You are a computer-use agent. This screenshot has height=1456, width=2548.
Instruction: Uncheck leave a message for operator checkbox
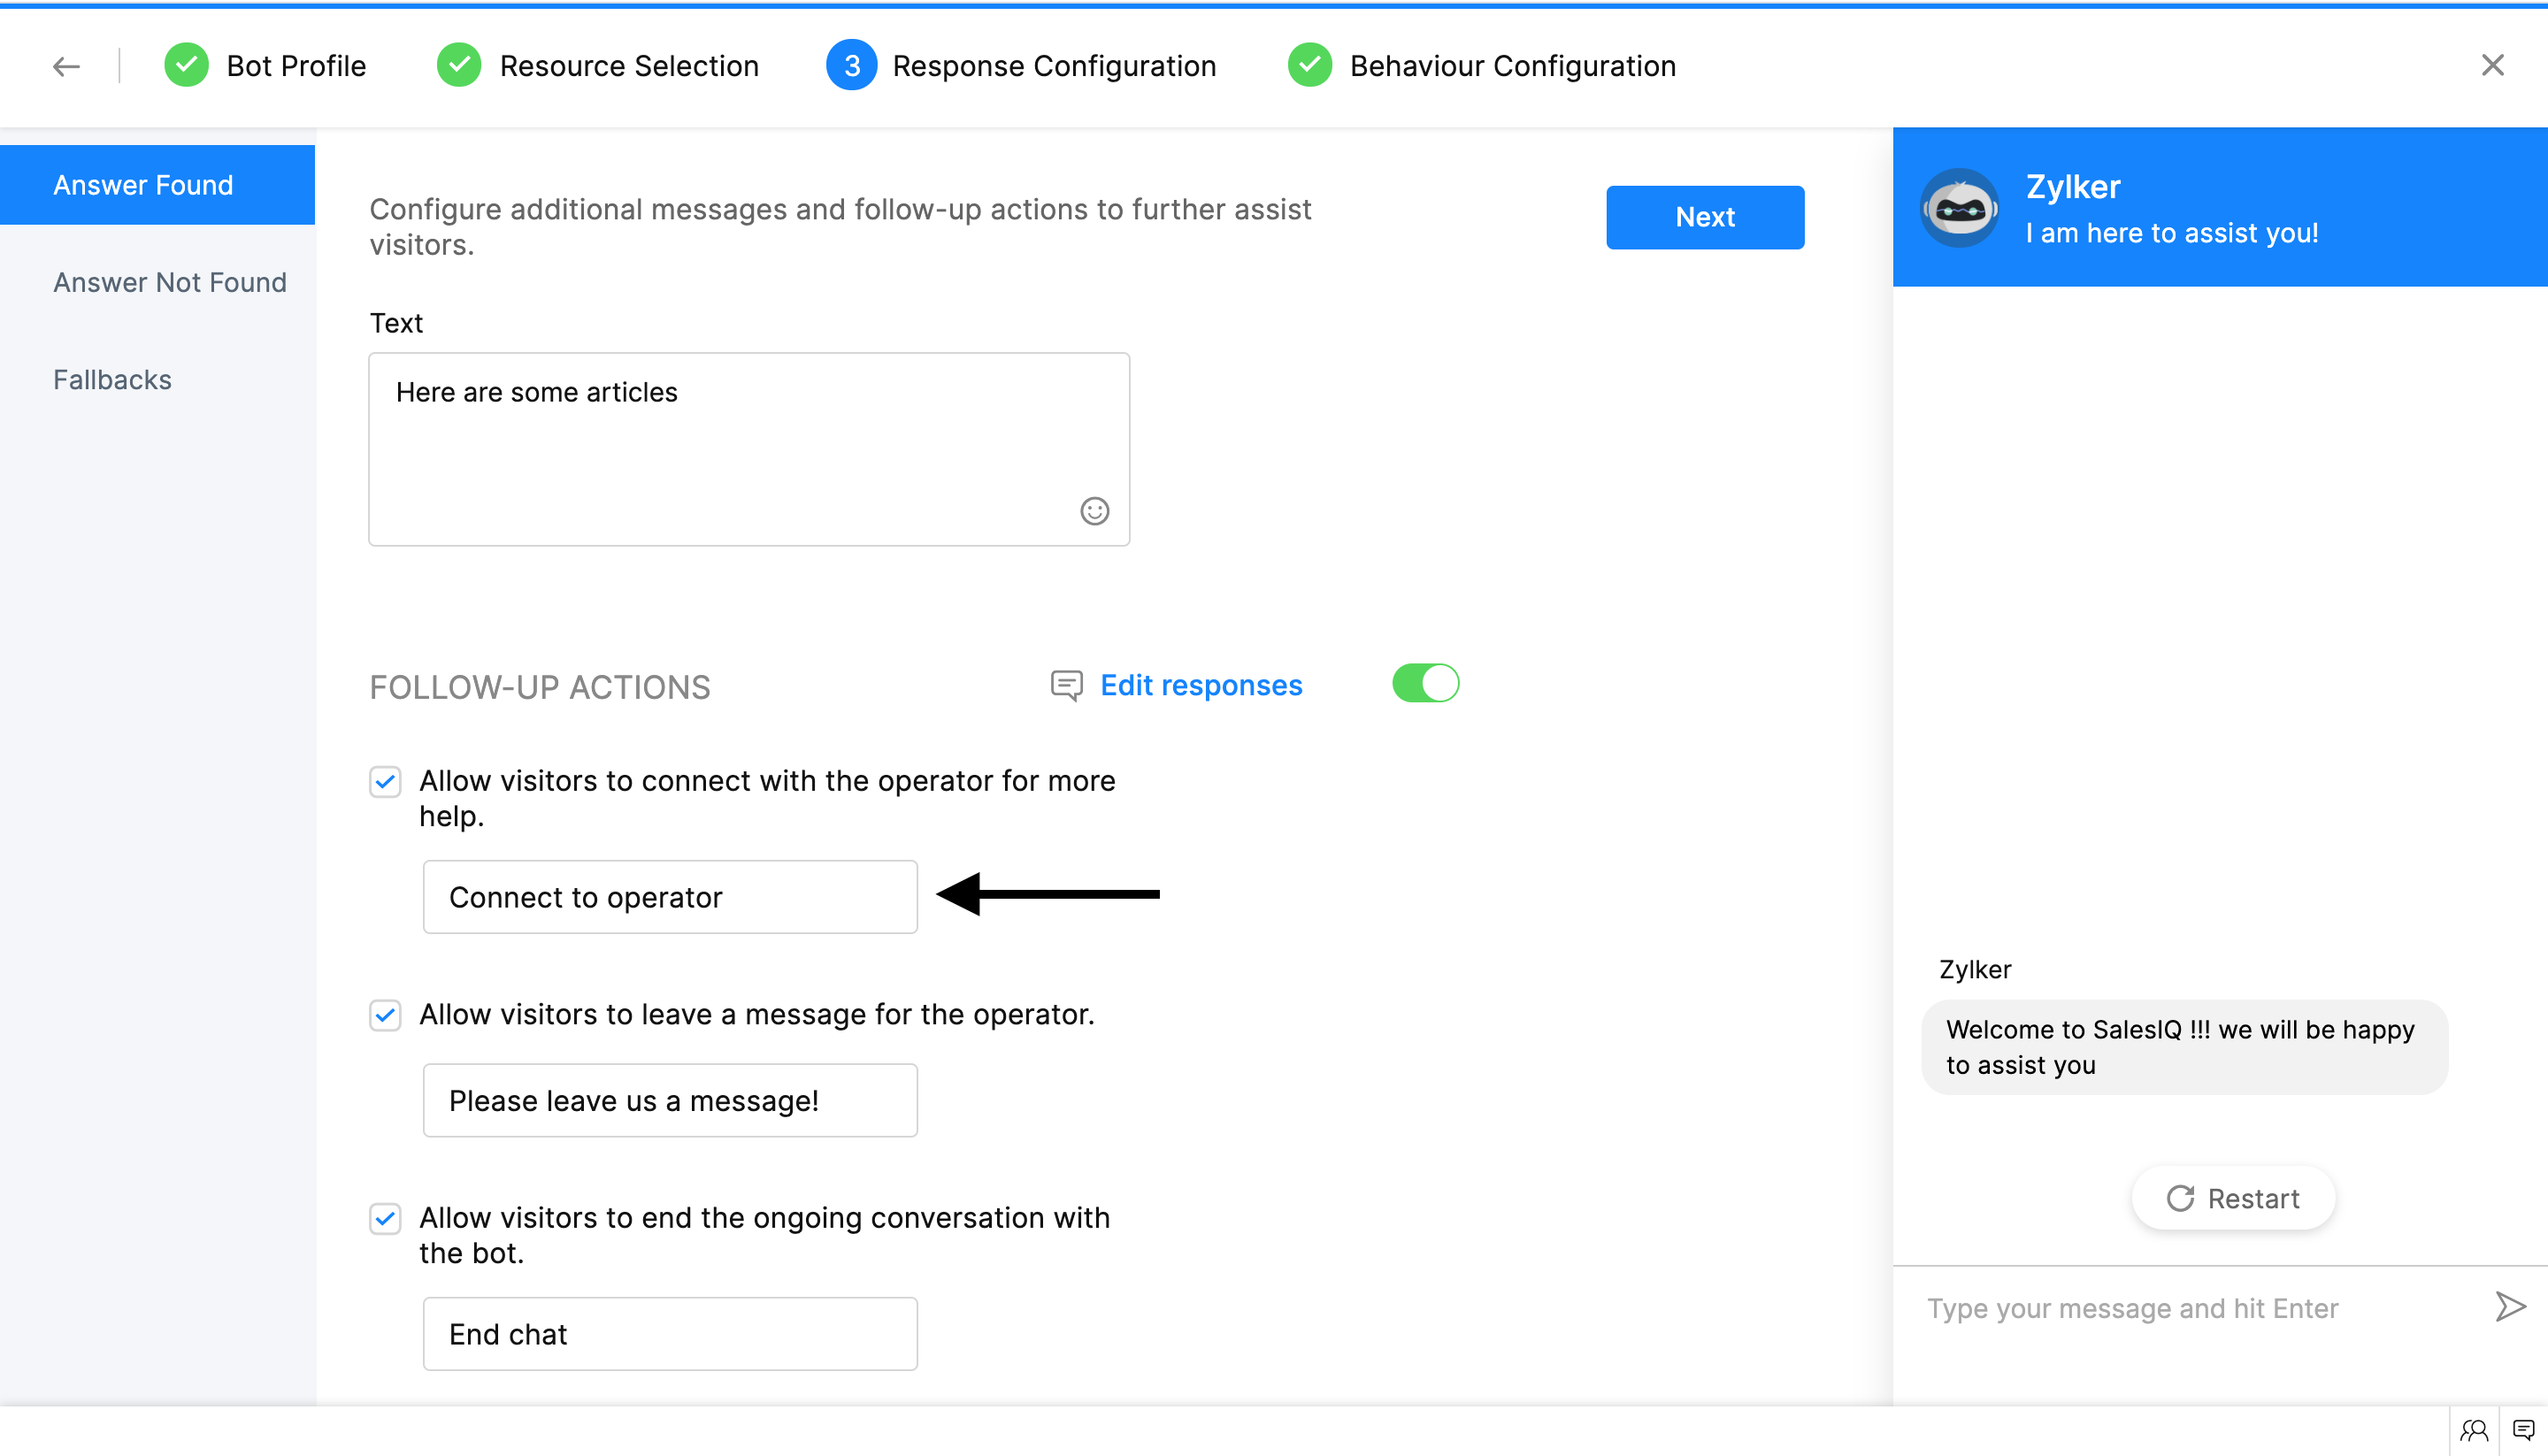click(x=385, y=1015)
